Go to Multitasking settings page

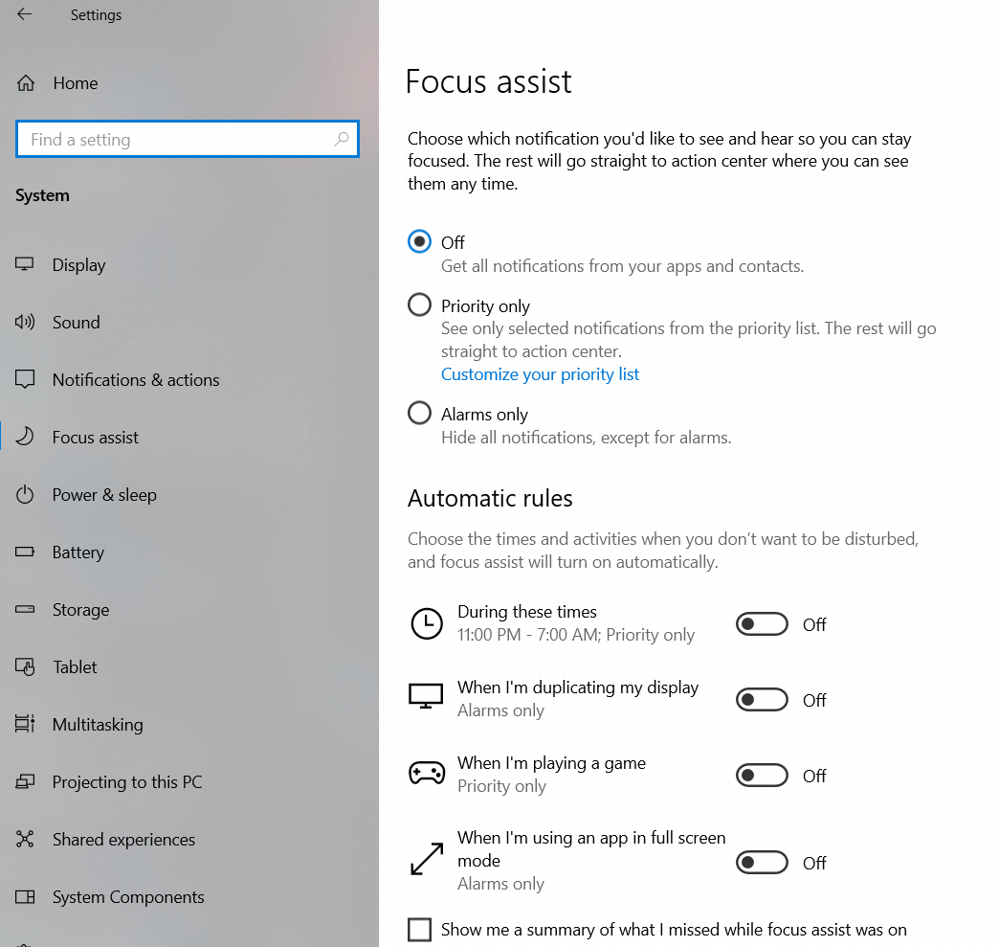(98, 725)
